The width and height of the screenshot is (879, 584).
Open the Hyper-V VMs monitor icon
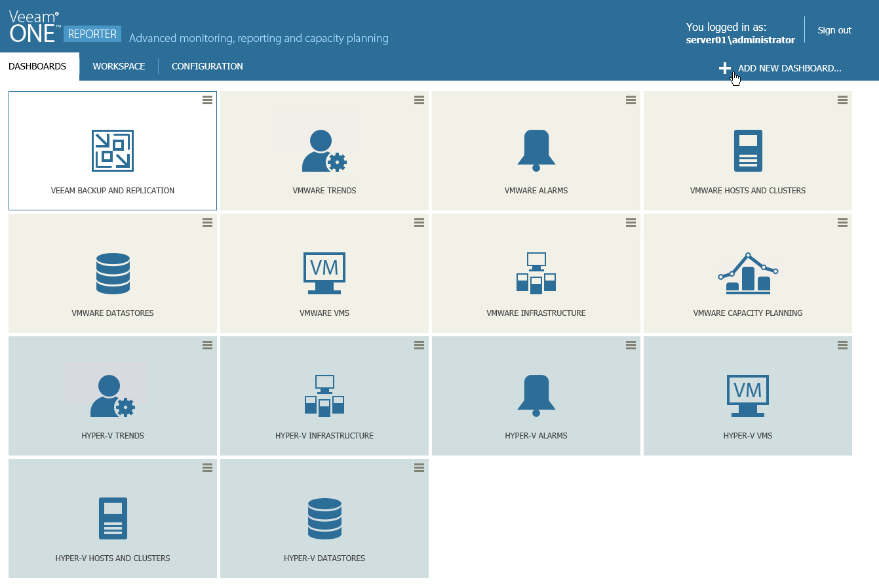tap(748, 396)
